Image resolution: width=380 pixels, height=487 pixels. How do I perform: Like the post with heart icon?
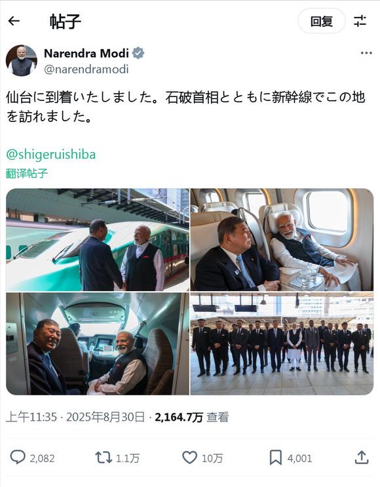[189, 458]
